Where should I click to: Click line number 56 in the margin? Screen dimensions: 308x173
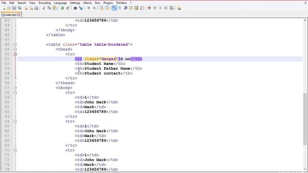click(7, 83)
